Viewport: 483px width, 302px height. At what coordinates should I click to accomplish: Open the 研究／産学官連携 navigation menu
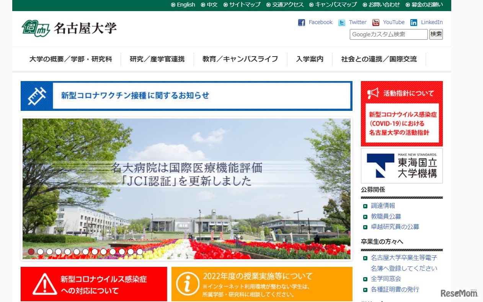(157, 59)
